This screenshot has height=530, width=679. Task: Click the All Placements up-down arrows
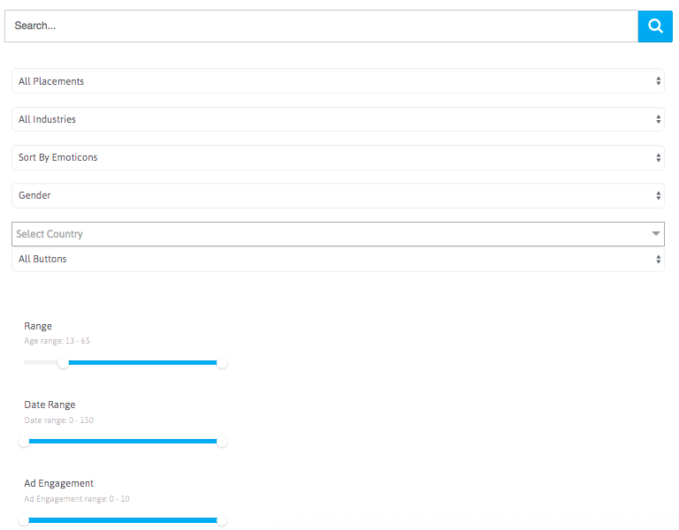pos(658,81)
